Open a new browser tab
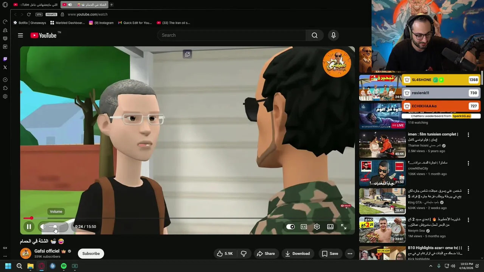Screen dimensions: 484x272 pos(111,5)
